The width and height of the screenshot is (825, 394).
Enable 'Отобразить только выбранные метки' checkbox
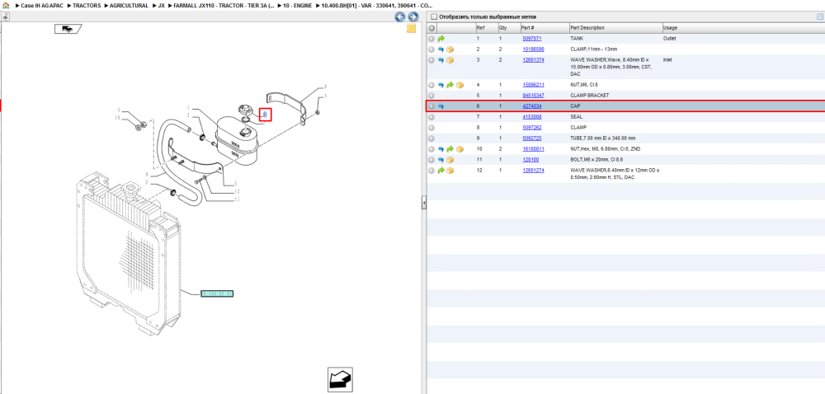point(434,16)
